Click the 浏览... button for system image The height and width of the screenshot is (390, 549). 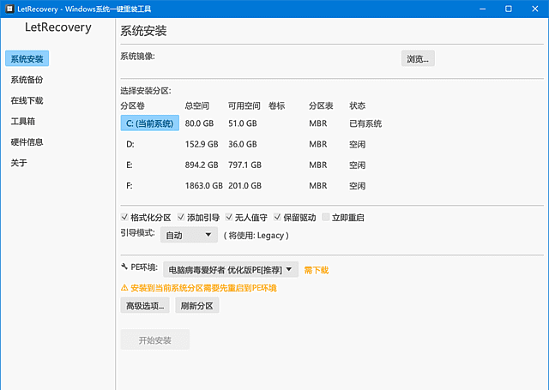(418, 58)
